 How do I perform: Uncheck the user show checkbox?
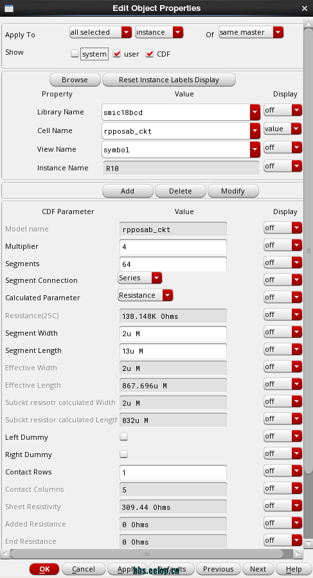pyautogui.click(x=117, y=54)
